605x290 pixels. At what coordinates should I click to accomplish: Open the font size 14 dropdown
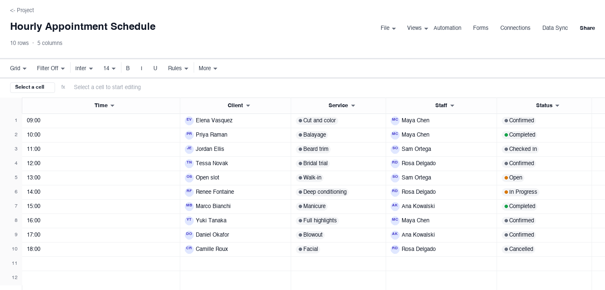110,68
